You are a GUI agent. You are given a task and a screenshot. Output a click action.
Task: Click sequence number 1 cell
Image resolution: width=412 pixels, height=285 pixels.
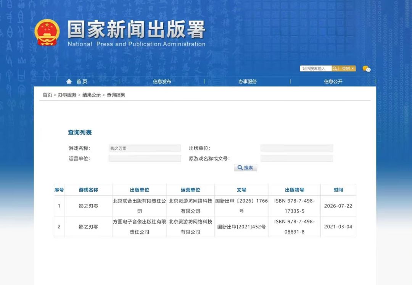click(x=59, y=206)
